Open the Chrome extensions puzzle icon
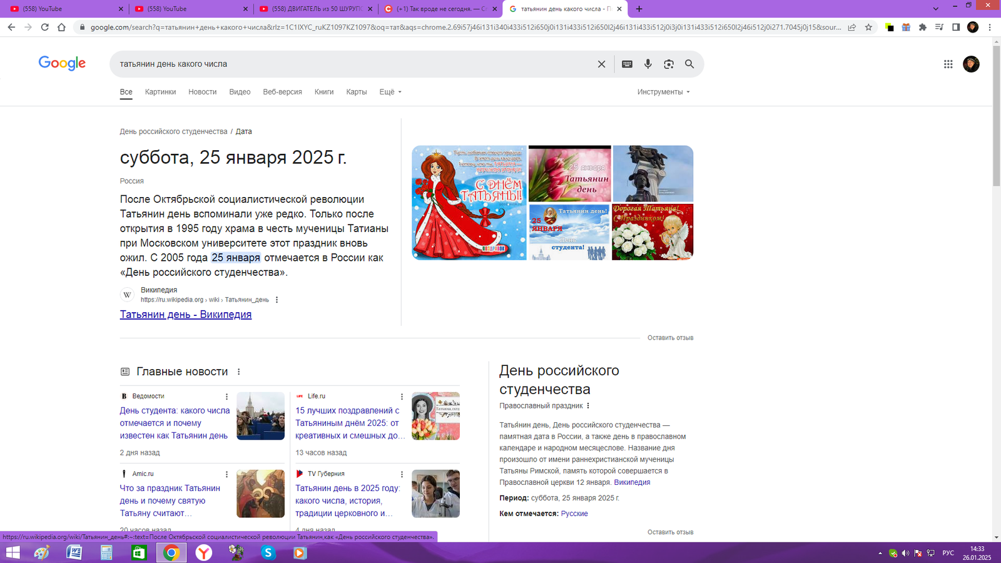 (x=923, y=27)
